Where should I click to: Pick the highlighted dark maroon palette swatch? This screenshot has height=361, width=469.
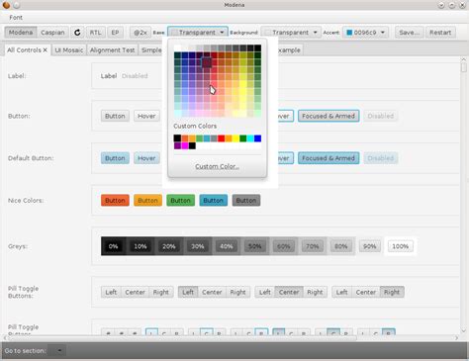coord(207,62)
